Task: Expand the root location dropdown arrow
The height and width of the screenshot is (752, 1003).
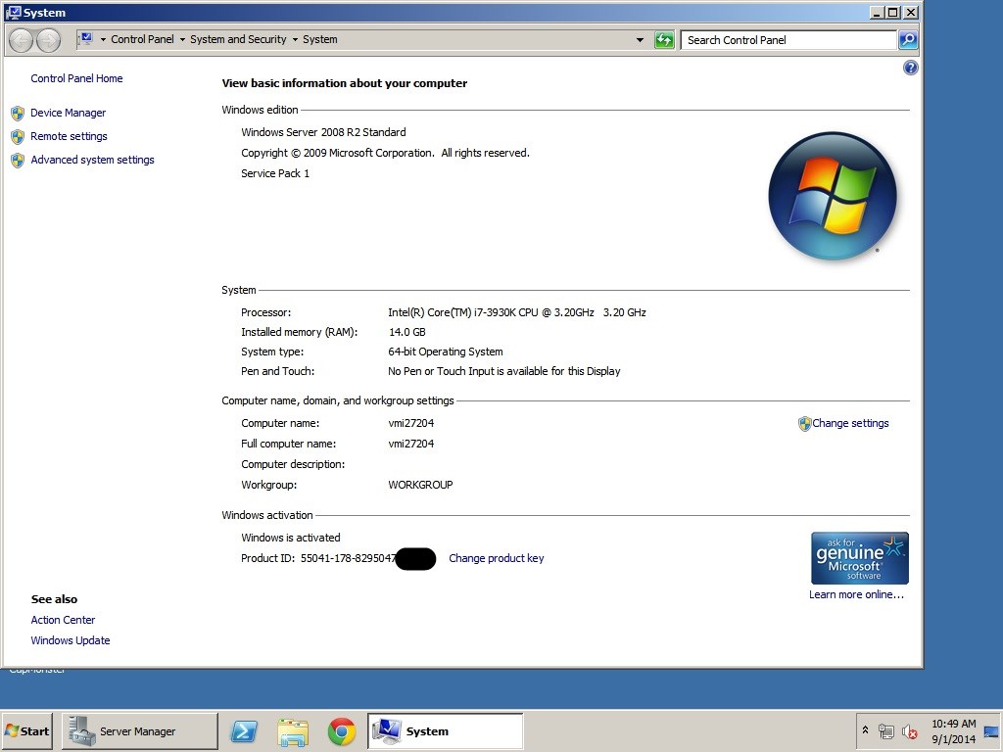Action: [x=103, y=39]
